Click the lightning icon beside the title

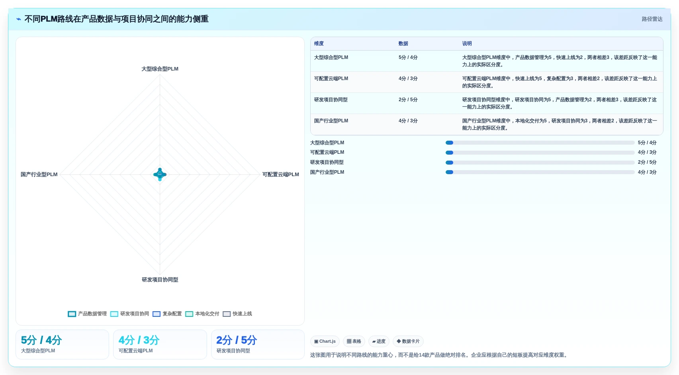(x=19, y=19)
